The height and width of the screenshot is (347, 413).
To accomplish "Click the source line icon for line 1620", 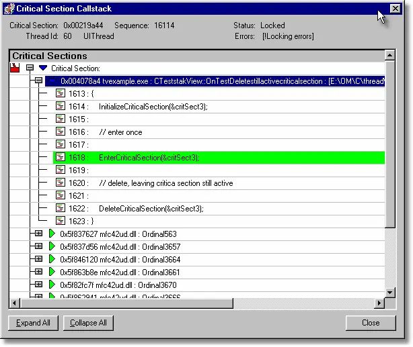I will point(61,183).
